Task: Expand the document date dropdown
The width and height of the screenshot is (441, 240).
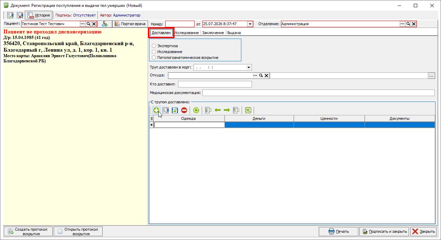Action: pos(250,24)
